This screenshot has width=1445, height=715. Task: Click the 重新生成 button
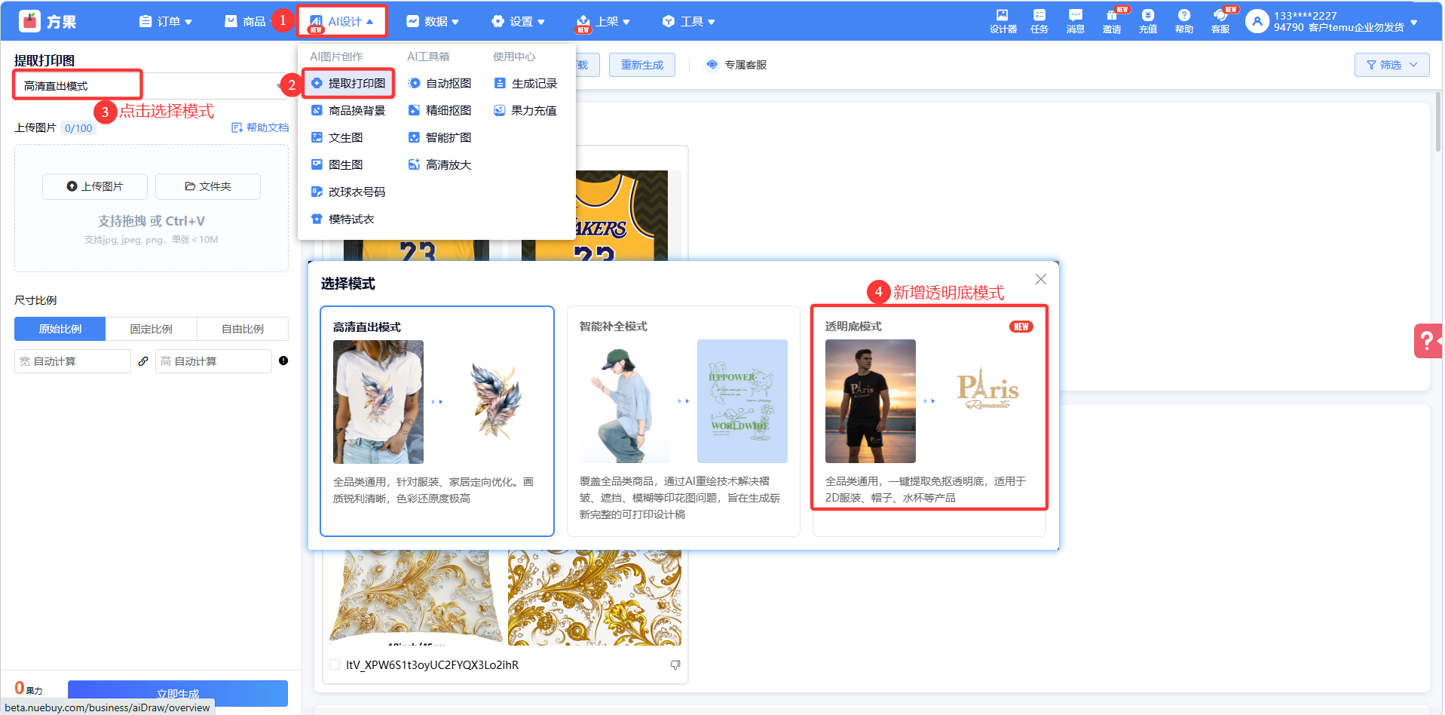pyautogui.click(x=642, y=65)
